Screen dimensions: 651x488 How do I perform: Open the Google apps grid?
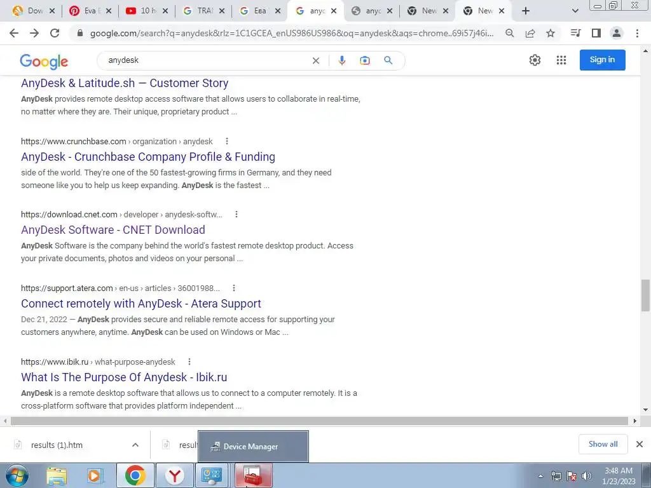(x=561, y=60)
